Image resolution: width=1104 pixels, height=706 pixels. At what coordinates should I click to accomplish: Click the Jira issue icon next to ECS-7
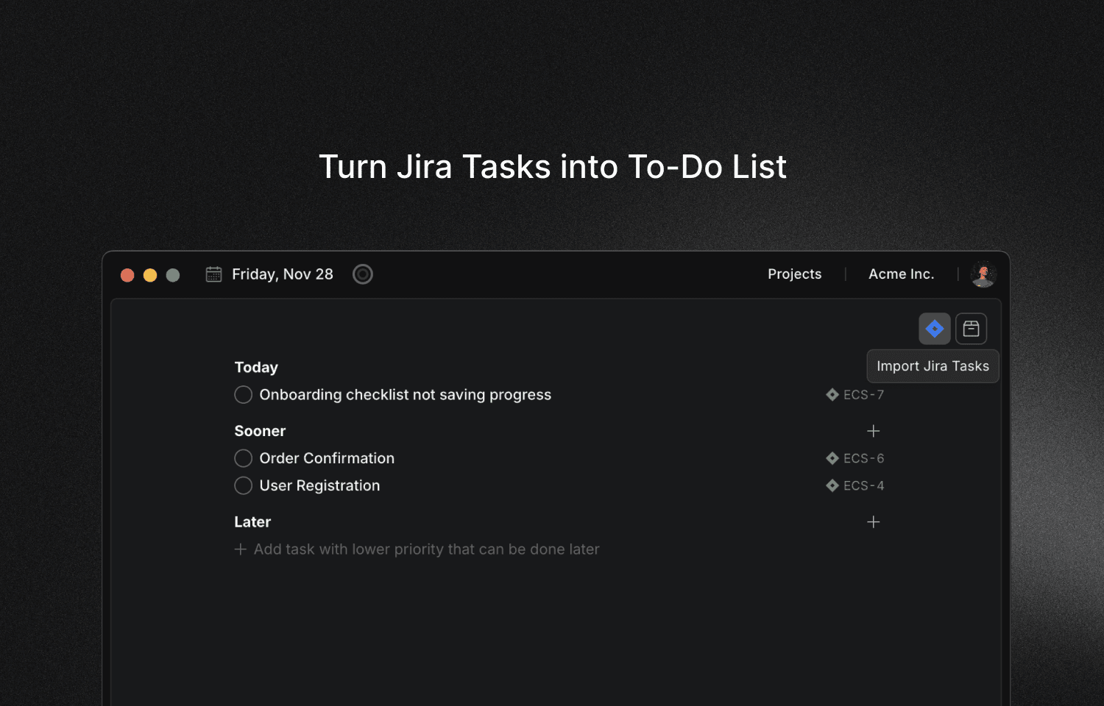point(832,394)
